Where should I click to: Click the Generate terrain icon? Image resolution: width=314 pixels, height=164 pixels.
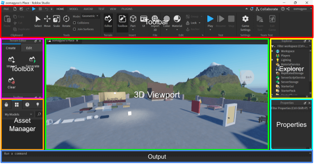coord(32,62)
